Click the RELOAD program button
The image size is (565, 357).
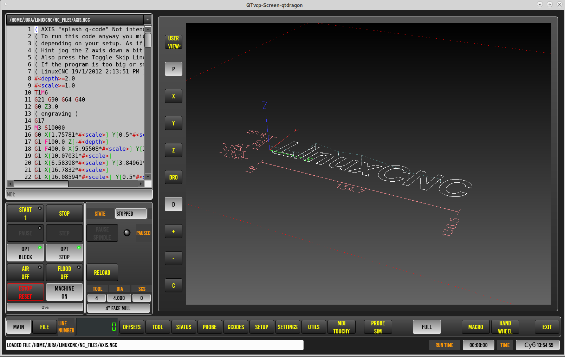tap(102, 272)
